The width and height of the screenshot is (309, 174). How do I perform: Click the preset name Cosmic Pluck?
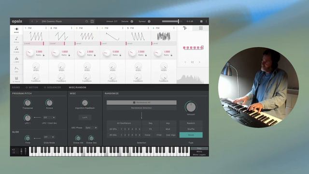coord(52,21)
